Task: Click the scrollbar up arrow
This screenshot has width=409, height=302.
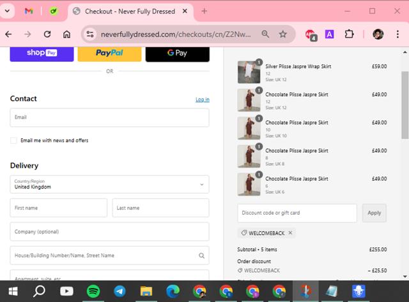Action: pyautogui.click(x=405, y=52)
